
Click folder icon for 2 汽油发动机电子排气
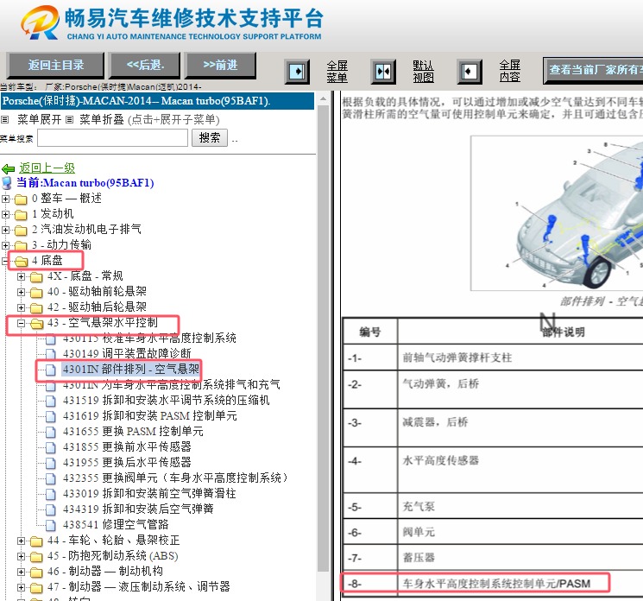pyautogui.click(x=21, y=231)
